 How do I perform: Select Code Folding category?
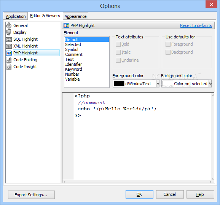click(25, 60)
